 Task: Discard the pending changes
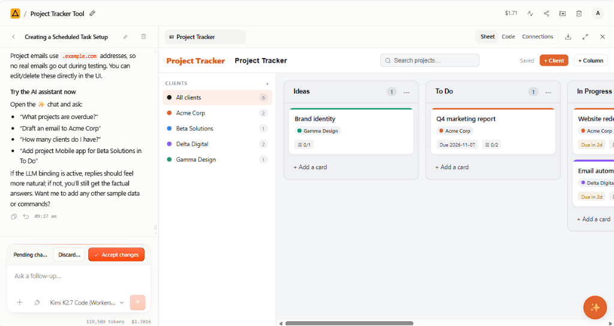pyautogui.click(x=69, y=255)
